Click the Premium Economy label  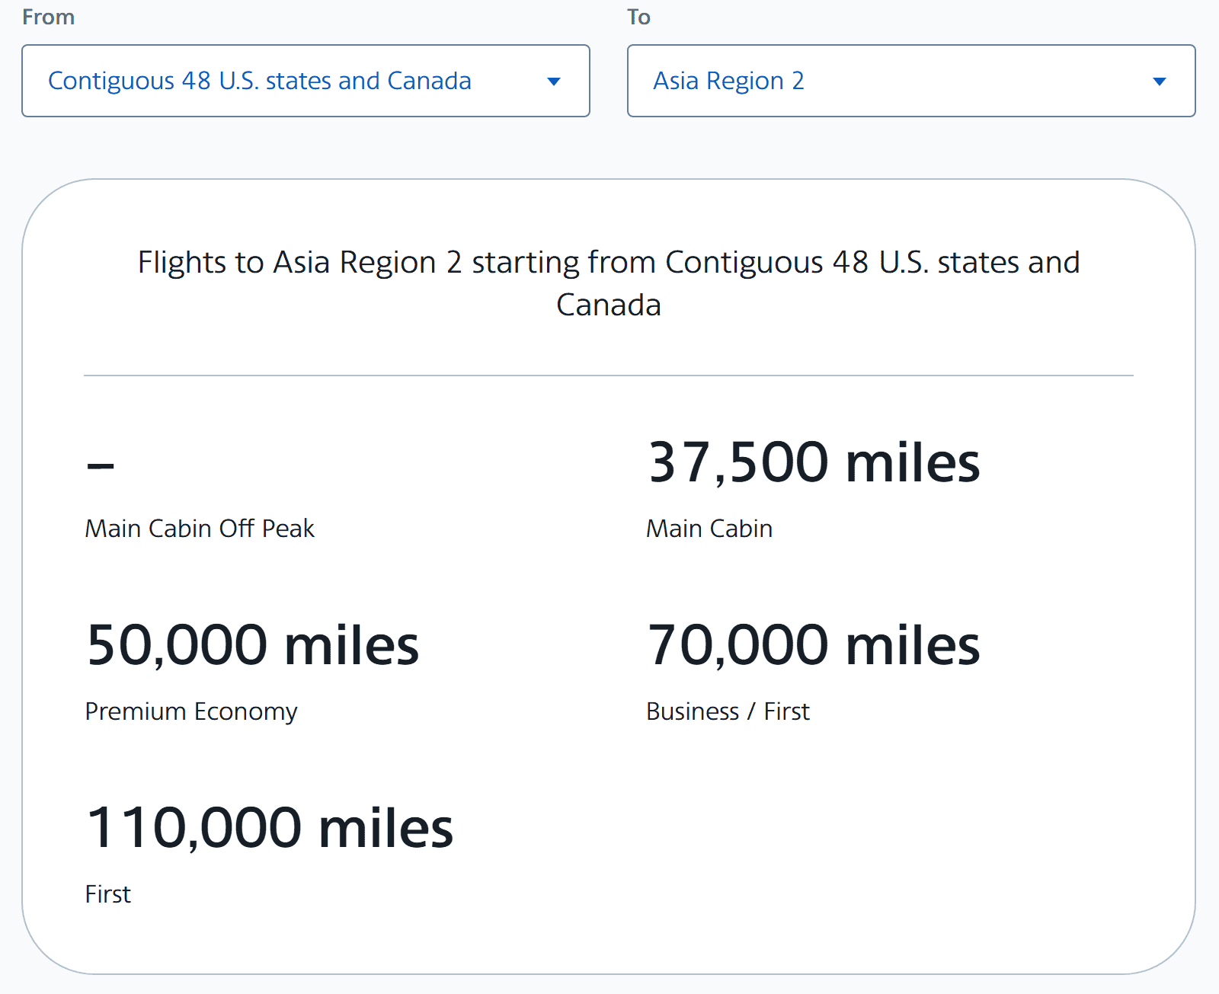click(x=191, y=711)
